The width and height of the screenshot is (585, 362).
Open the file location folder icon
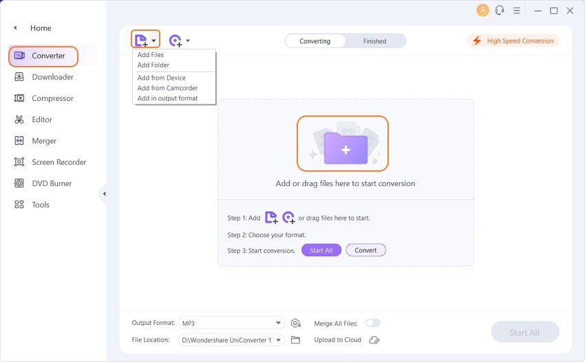[296, 339]
